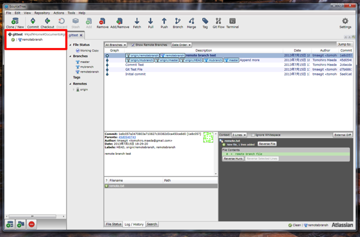Click the Stash toolbar icon
The width and height of the screenshot is (360, 237).
coord(76,23)
